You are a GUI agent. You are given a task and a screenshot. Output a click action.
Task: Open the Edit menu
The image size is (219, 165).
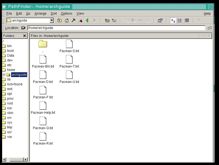coord(19,14)
